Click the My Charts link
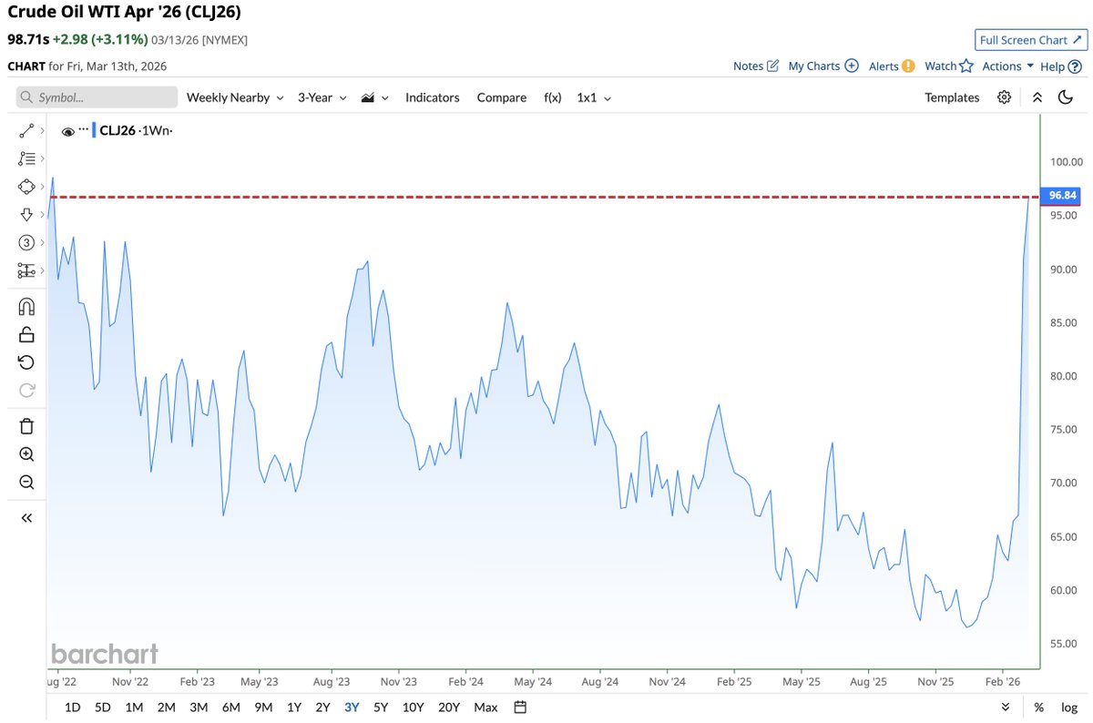This screenshot has height=723, width=1093. click(814, 66)
